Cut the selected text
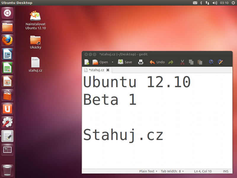Image resolution: width=237 pixels, height=178 pixels. point(182,62)
